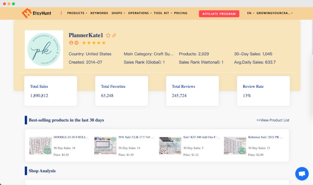Click the 30-Day Sales: 1,045 text
313x185 pixels.
click(253, 54)
